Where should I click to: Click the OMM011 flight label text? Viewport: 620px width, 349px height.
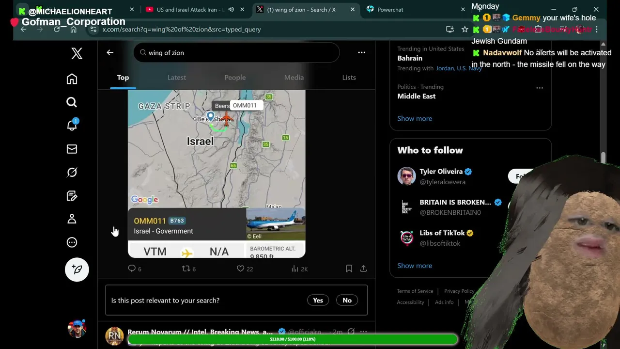pyautogui.click(x=150, y=221)
